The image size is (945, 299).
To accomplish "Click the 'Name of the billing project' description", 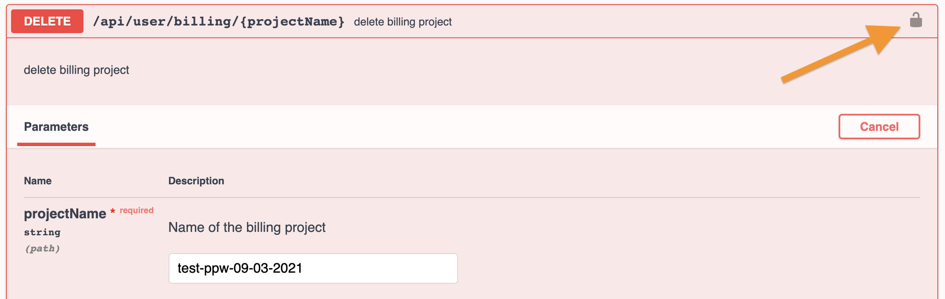I will coord(247,227).
